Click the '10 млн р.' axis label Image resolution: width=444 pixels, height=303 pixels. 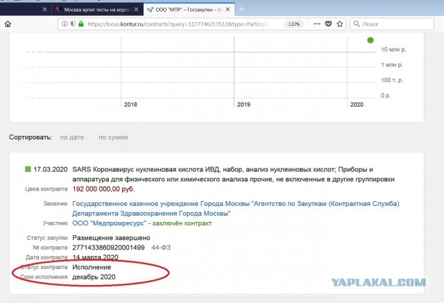click(x=393, y=49)
